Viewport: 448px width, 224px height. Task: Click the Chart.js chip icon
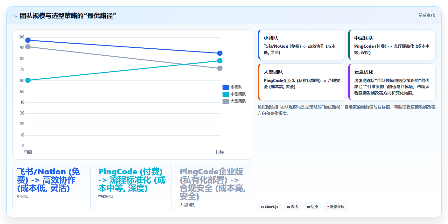(x=262, y=207)
